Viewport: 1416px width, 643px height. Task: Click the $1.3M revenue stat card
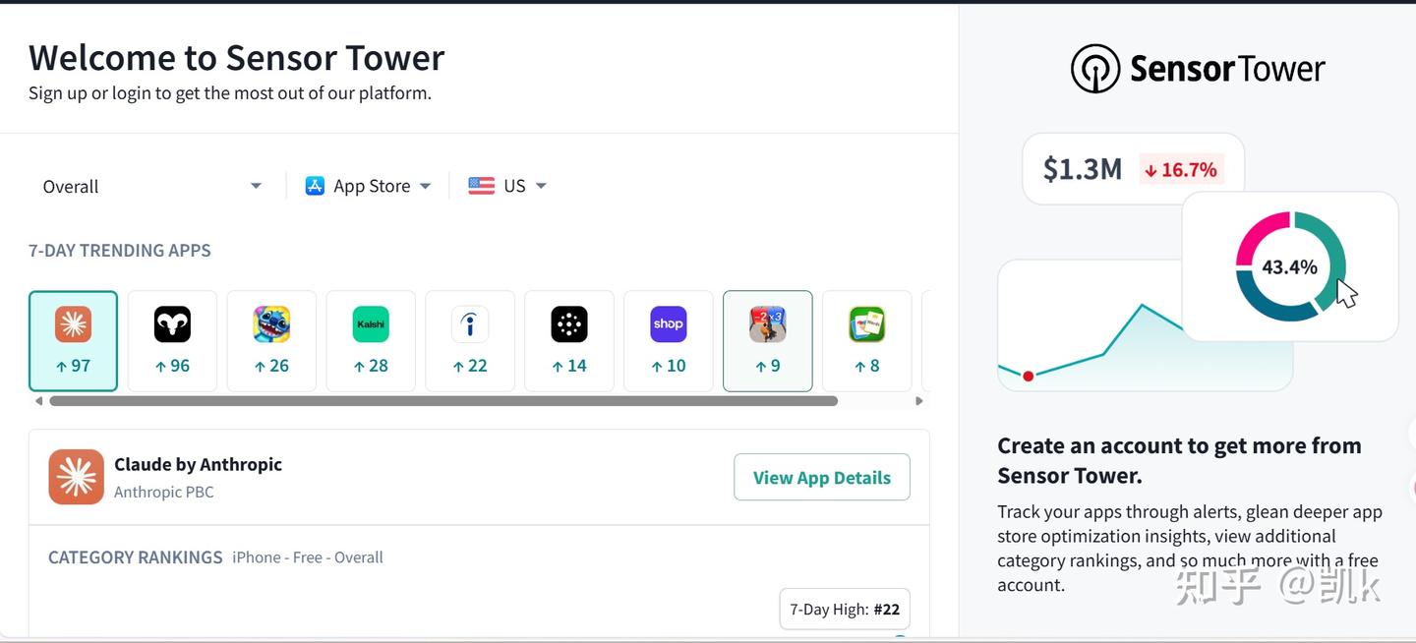tap(1134, 169)
